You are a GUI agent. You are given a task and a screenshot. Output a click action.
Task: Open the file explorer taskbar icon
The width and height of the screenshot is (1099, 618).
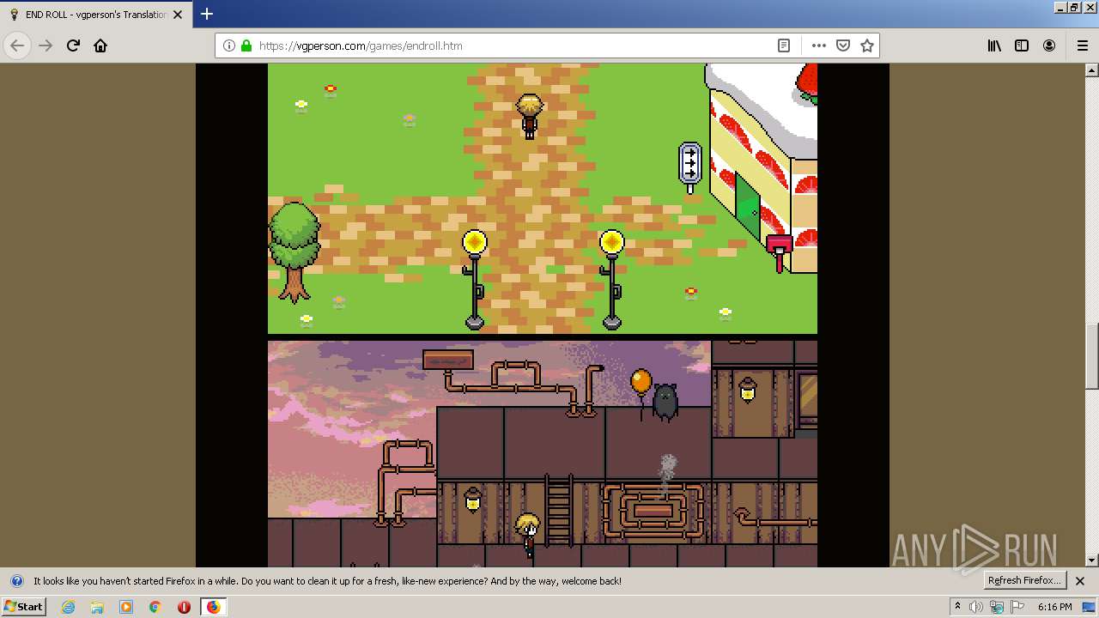[x=97, y=607]
